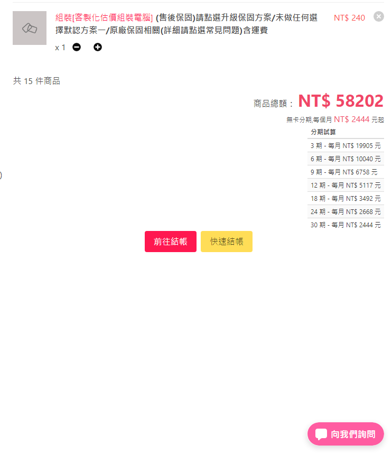
Task: Click the 無卡分期 monthly payment text
Action: coord(335,119)
